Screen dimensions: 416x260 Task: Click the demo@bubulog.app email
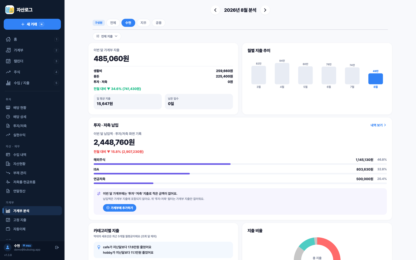click(27, 250)
